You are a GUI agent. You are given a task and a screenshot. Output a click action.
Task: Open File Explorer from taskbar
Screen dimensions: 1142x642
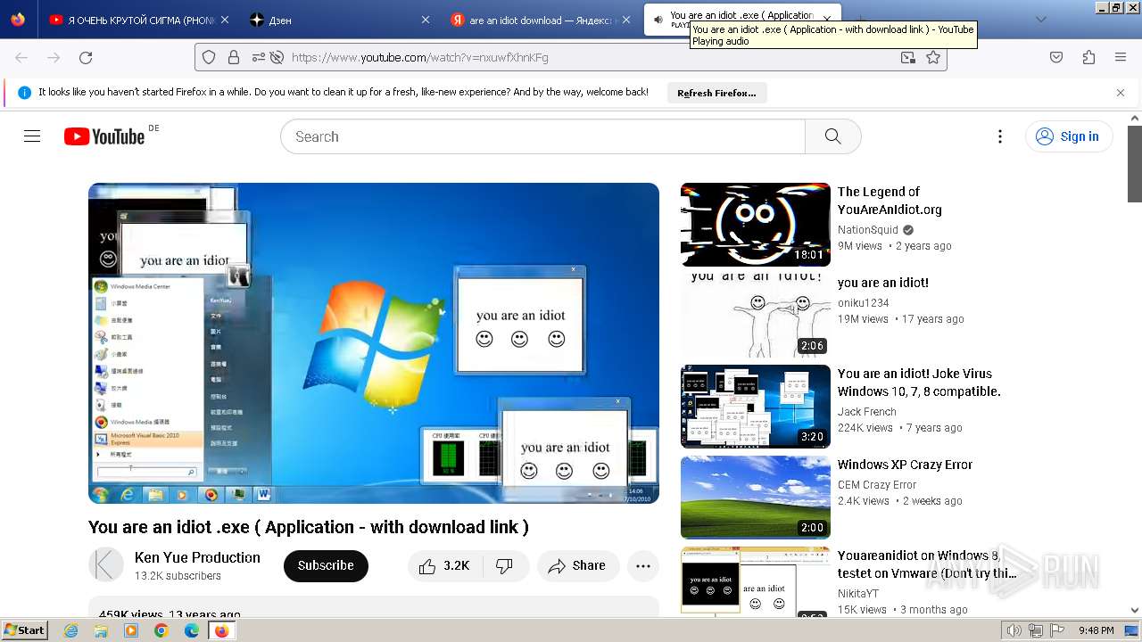point(101,630)
